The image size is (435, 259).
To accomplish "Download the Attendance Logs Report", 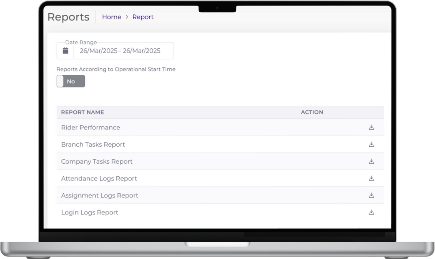I will click(x=371, y=178).
